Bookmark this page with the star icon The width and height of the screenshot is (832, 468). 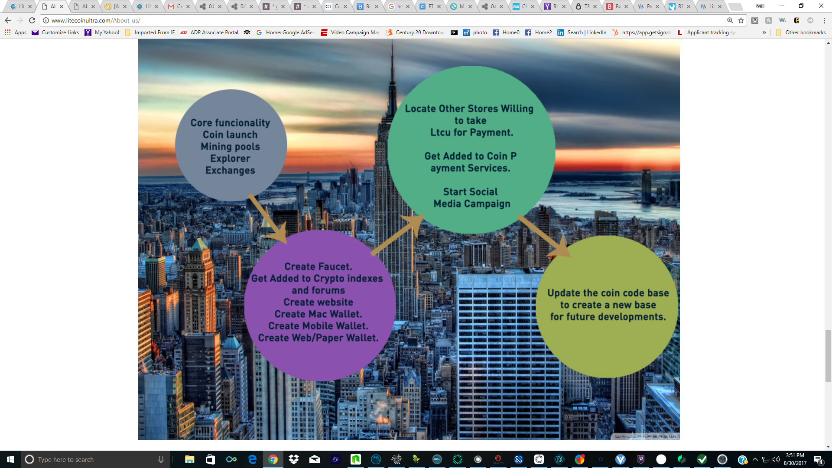(x=741, y=20)
